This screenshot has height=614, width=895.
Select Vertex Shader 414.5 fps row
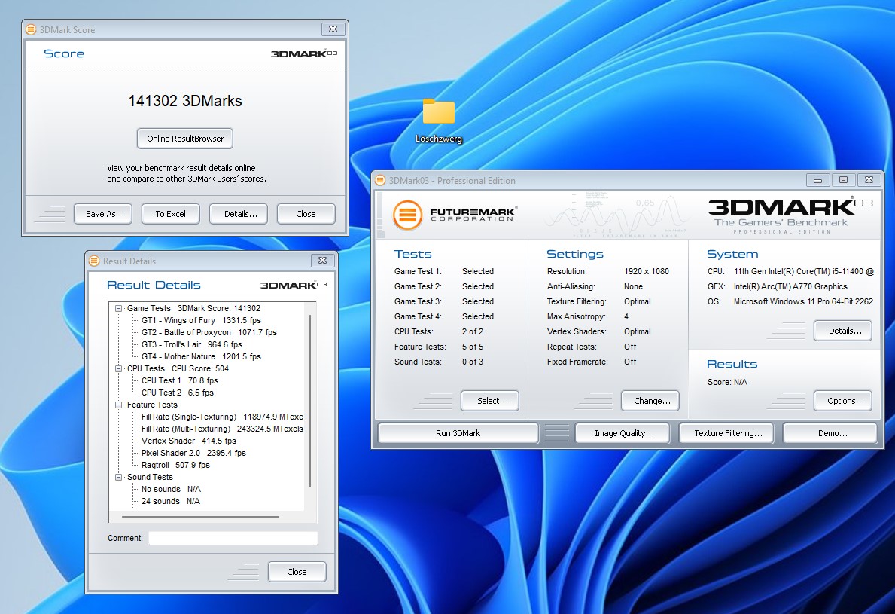pos(188,441)
